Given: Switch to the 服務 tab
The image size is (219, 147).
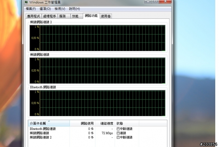Looking at the screenshot, I should 64,16.
